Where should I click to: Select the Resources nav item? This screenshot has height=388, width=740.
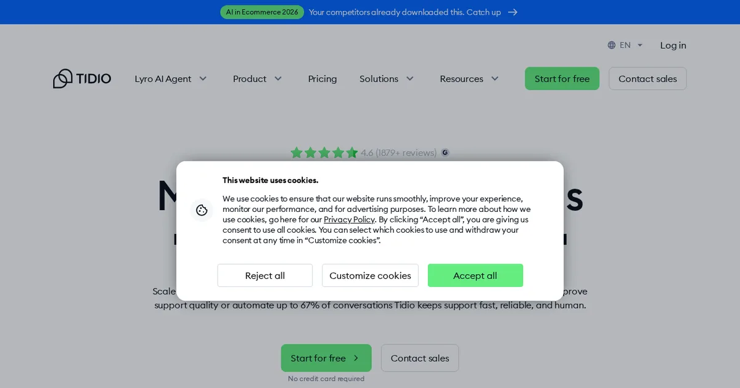[x=461, y=79]
